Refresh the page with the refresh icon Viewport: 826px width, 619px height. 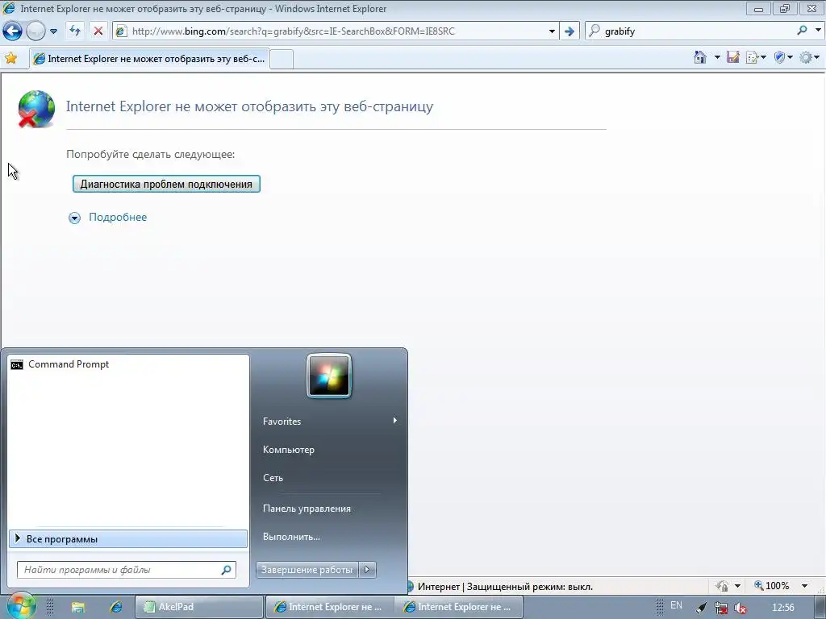pyautogui.click(x=75, y=31)
